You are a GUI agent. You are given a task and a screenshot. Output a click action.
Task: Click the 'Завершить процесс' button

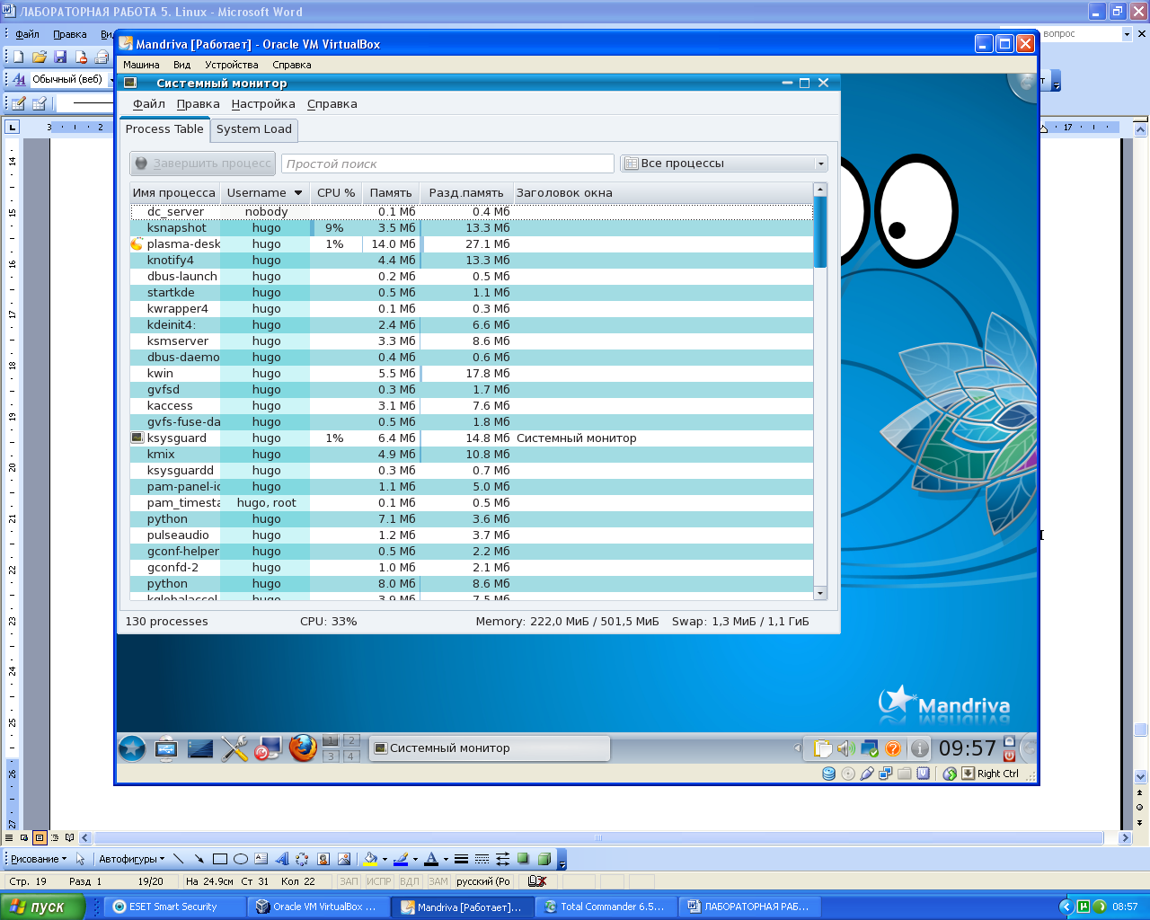(x=203, y=164)
